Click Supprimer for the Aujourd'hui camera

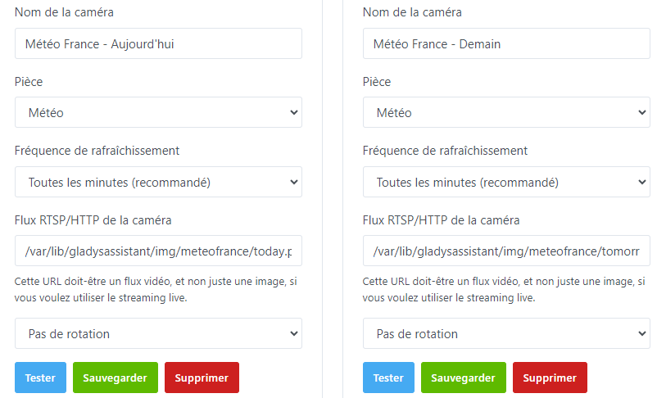point(202,378)
